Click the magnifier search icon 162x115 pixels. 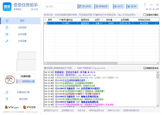point(47,6)
